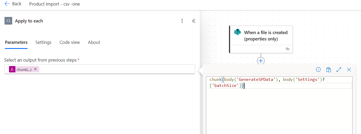Click the fx icon on chunk token
The image size is (361, 134).
pos(12,69)
